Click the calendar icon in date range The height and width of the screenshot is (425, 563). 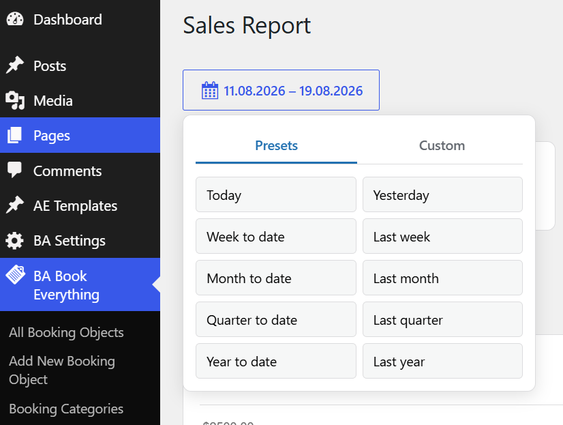pos(210,90)
